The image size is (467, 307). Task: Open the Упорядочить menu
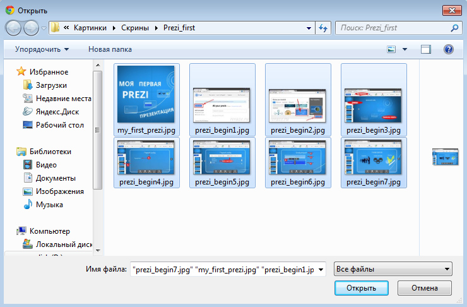42,49
